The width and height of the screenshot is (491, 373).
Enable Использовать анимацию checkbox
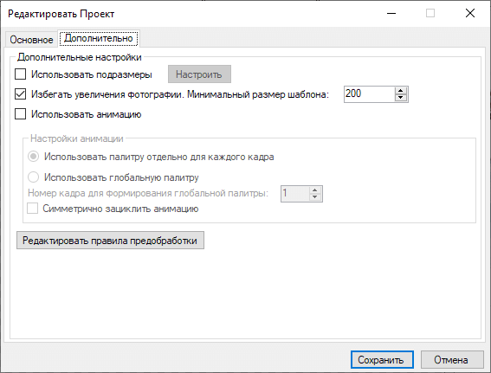pyautogui.click(x=21, y=114)
